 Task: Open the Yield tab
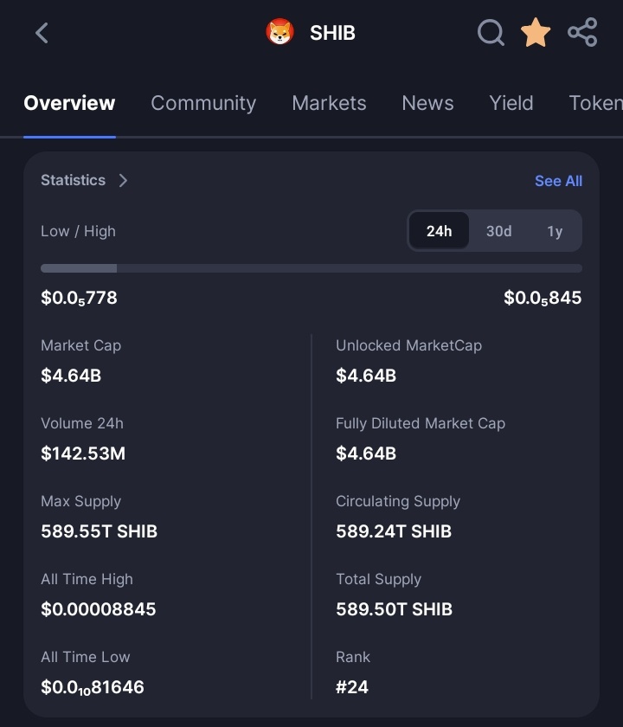click(511, 103)
